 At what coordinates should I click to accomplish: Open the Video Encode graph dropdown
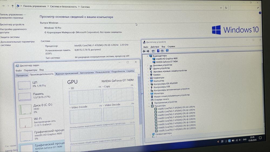click(x=70, y=107)
